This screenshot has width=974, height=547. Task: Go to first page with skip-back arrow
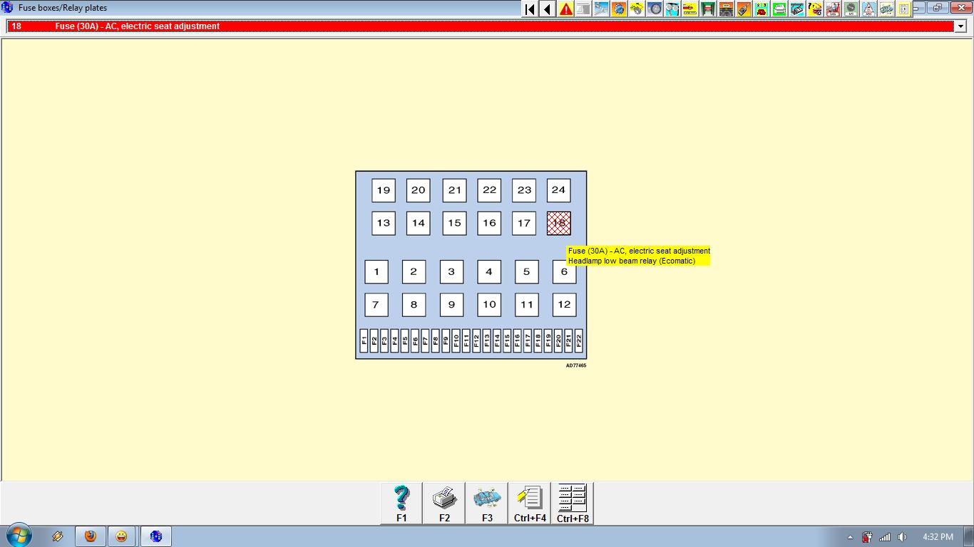[x=530, y=9]
